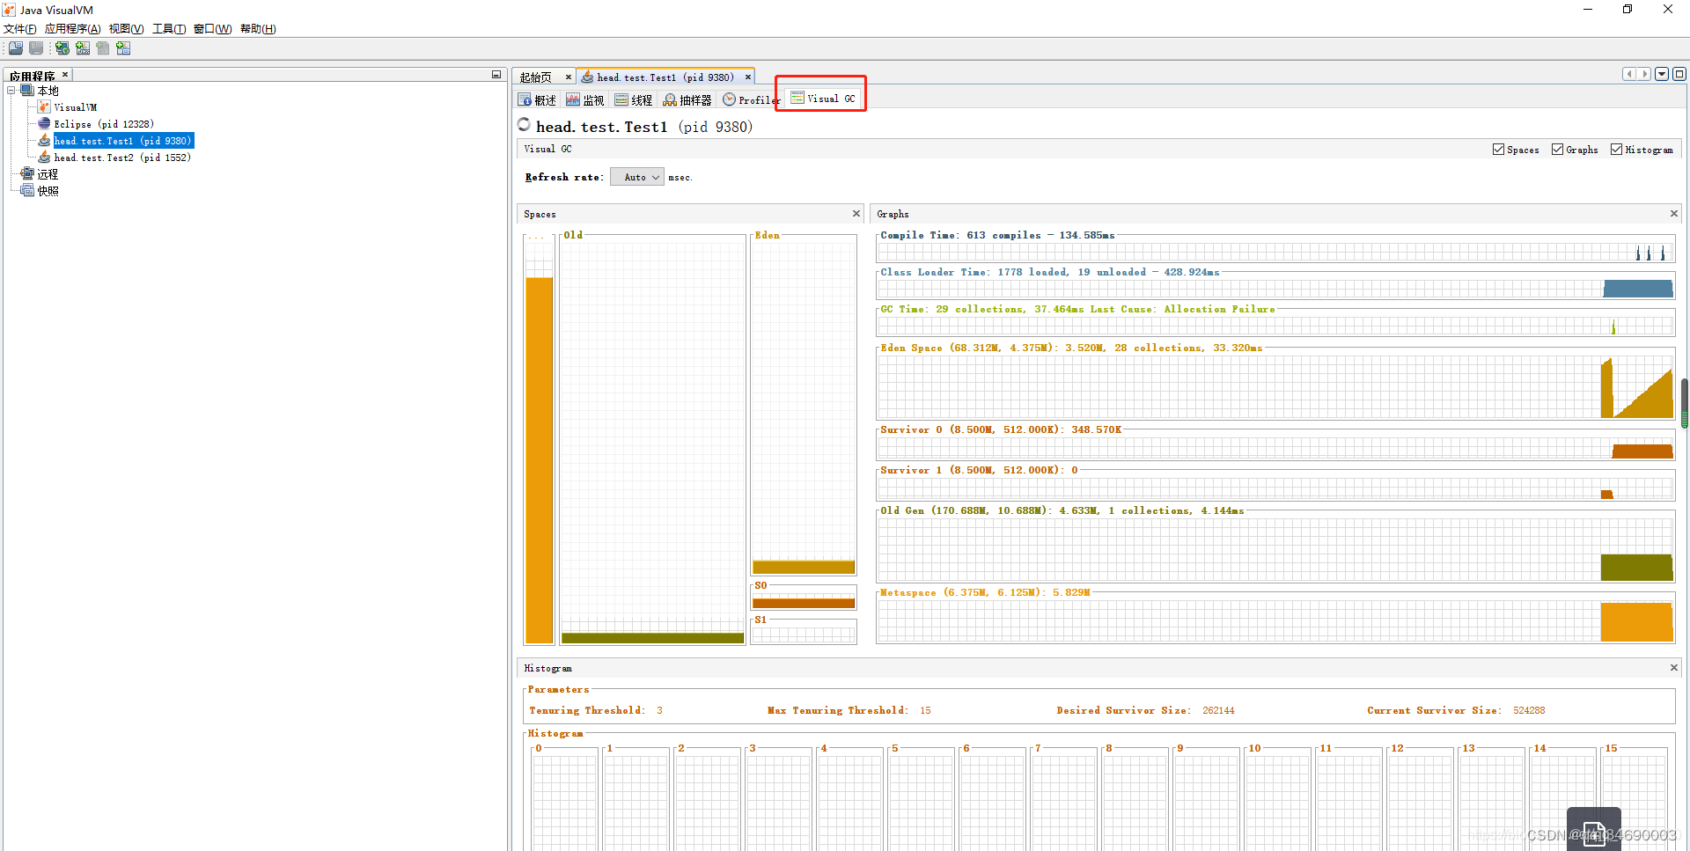Click the Java icon beside head.test.Test2
1690x851 pixels.
pos(44,158)
